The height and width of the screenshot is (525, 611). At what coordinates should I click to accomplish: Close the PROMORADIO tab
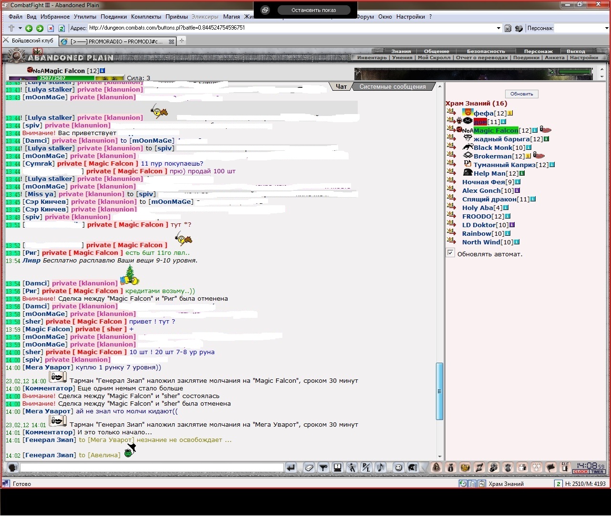click(172, 42)
